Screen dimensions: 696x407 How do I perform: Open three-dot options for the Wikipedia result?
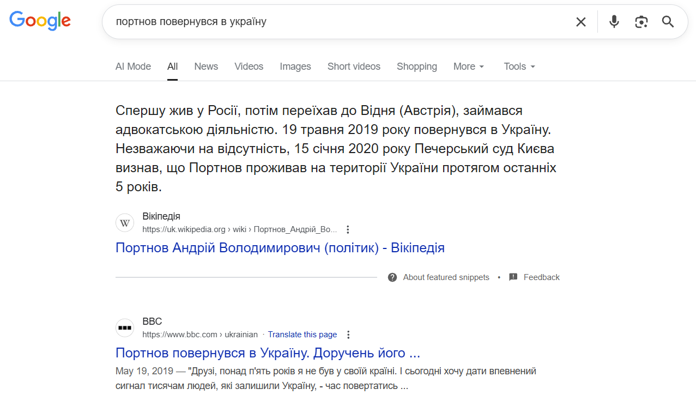(x=348, y=229)
